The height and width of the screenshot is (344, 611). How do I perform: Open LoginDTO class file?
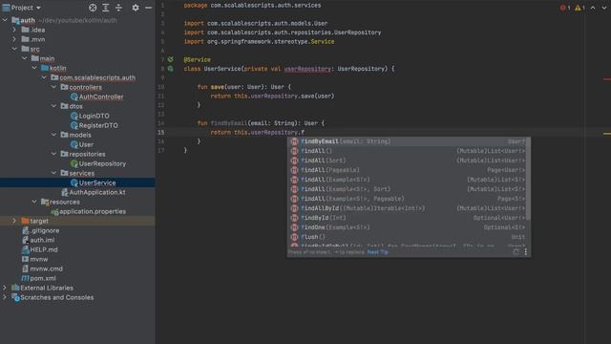click(90, 116)
